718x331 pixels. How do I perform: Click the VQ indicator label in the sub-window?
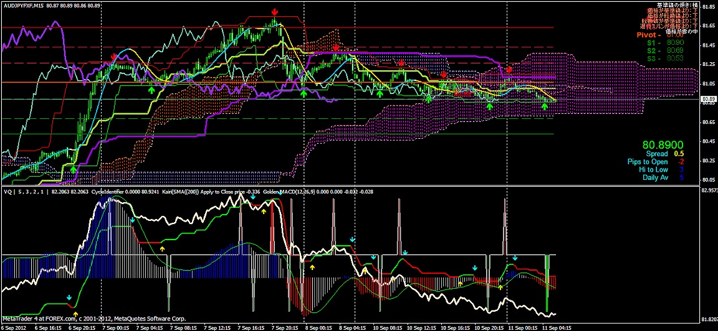(9, 193)
